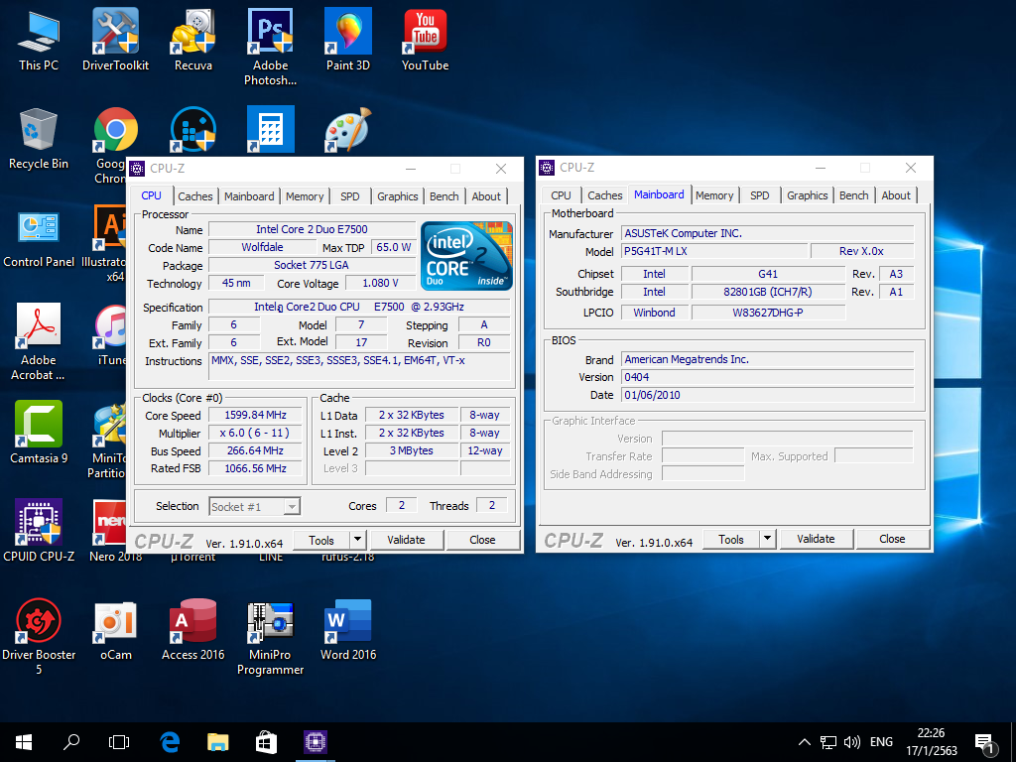Open the DriverToolkit desktop icon
Screen dimensions: 1016x762
115,40
